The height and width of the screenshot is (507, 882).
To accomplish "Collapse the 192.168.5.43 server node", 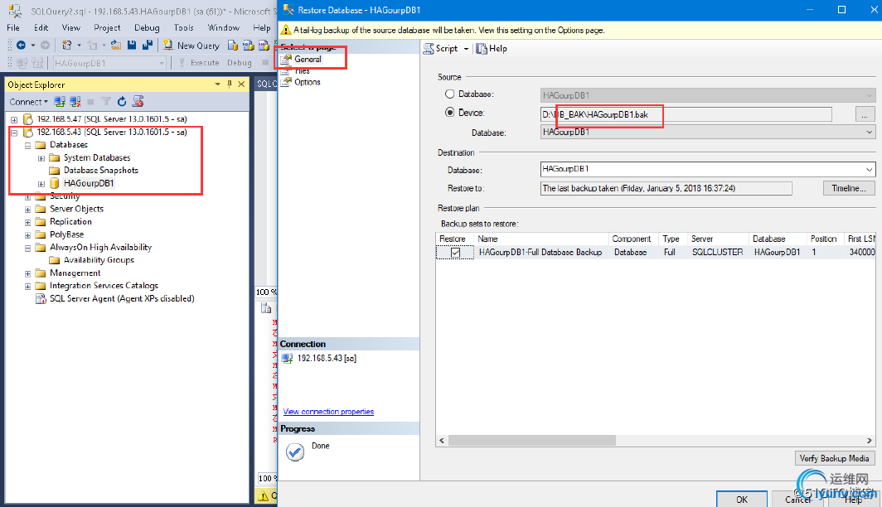I will point(14,133).
